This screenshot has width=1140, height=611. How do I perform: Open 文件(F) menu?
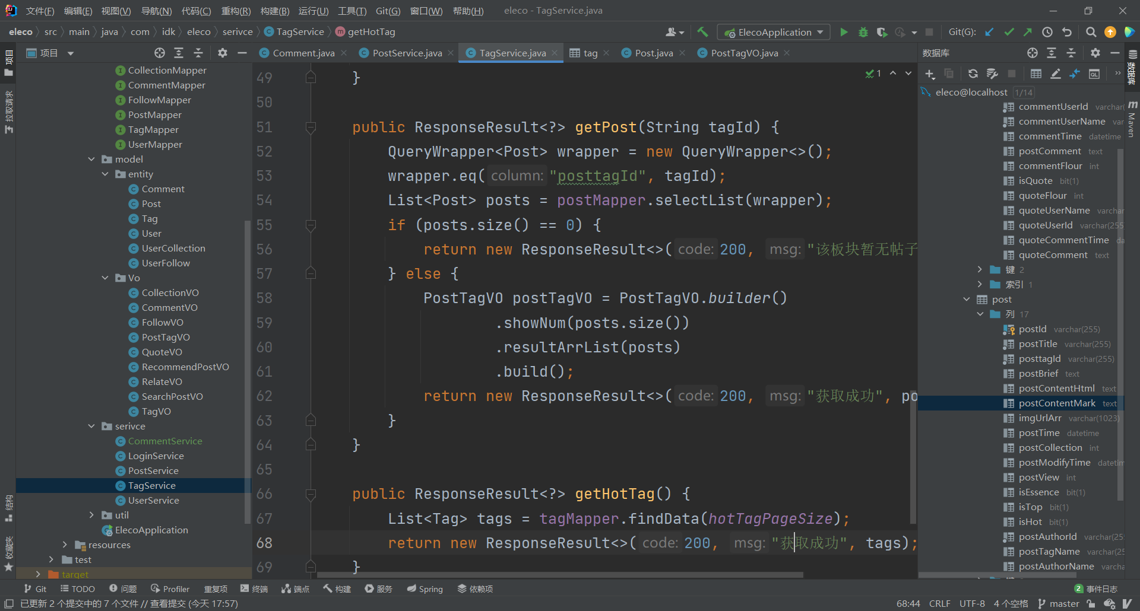(x=40, y=11)
